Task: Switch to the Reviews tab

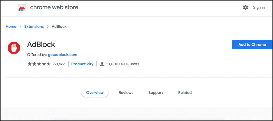Action: [x=126, y=93]
